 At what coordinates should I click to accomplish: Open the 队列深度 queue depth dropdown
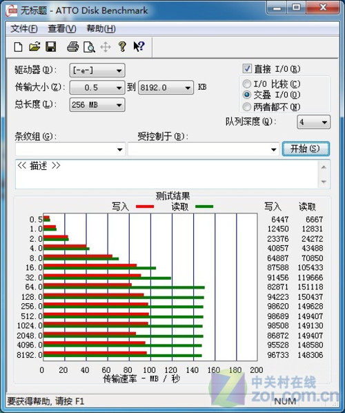[313, 122]
